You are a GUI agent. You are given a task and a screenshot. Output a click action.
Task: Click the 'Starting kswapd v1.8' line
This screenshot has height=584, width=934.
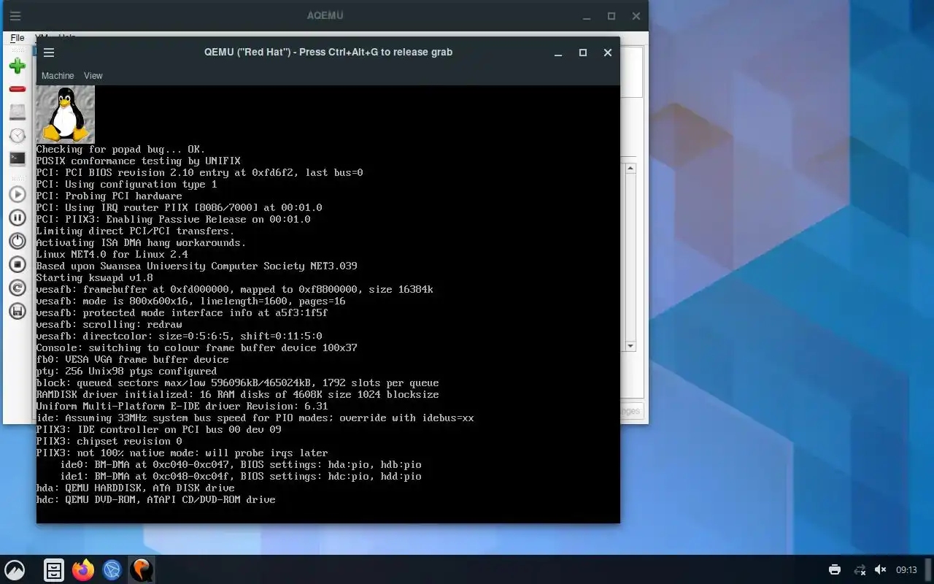pyautogui.click(x=95, y=278)
